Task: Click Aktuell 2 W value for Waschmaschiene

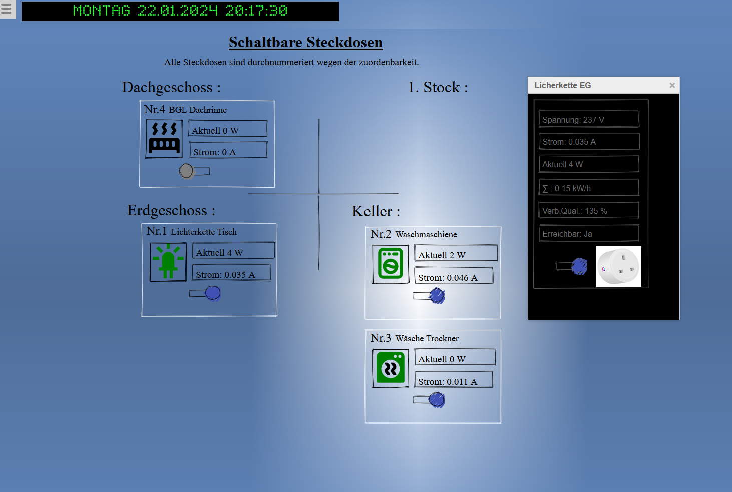Action: [x=456, y=255]
